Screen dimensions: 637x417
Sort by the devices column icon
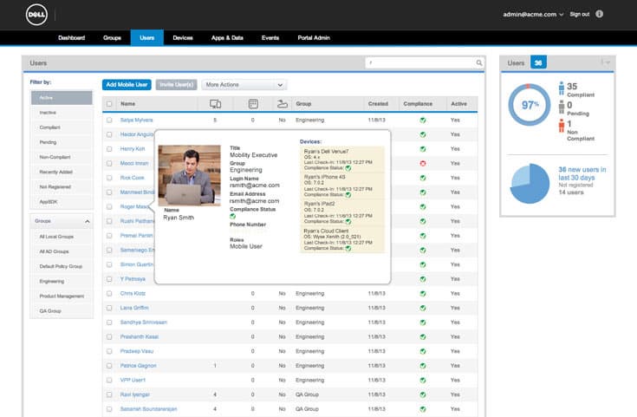click(215, 103)
